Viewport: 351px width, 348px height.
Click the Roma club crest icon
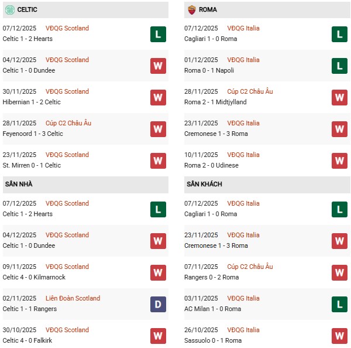(x=191, y=9)
